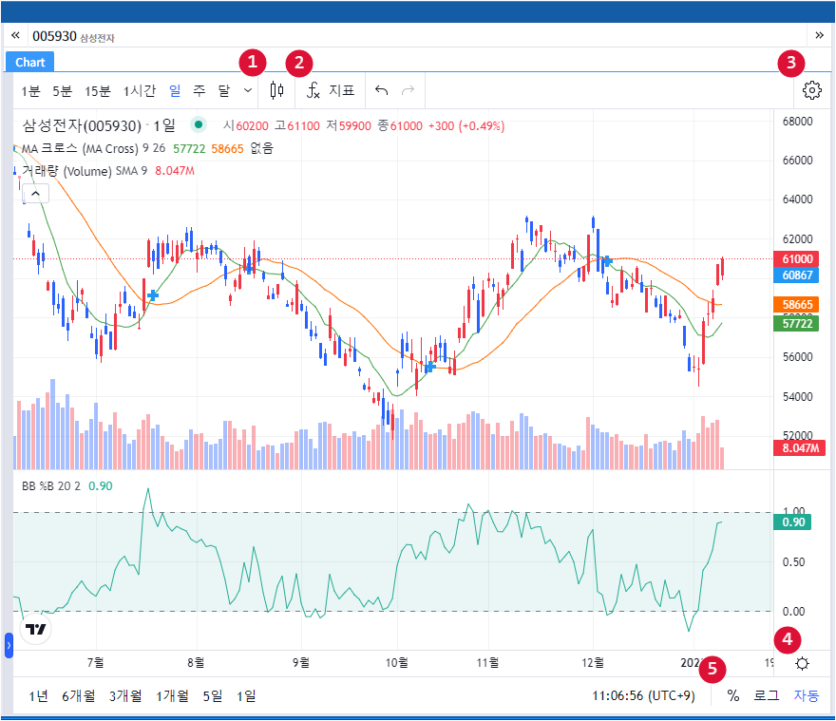Open the timezone menu showing UTC+9
The image size is (836, 721).
[643, 695]
